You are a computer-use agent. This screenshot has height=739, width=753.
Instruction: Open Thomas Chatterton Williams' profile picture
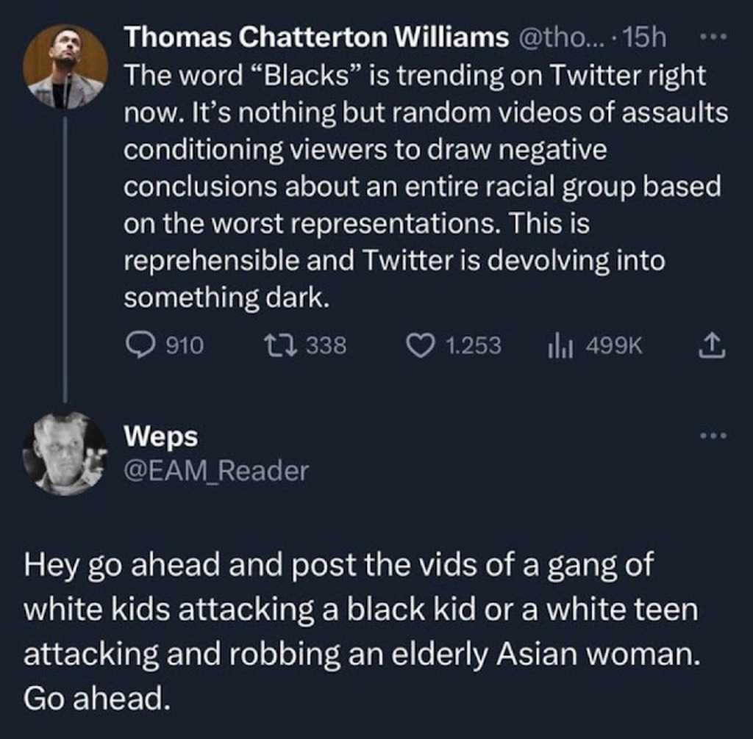[65, 68]
